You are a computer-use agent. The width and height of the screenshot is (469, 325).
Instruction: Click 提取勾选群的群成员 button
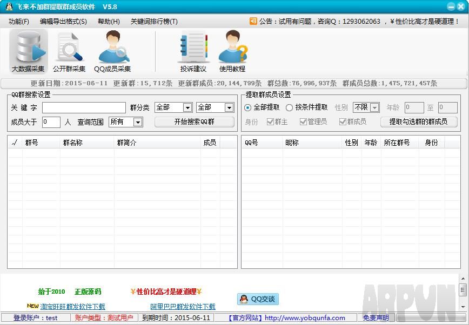coord(419,121)
